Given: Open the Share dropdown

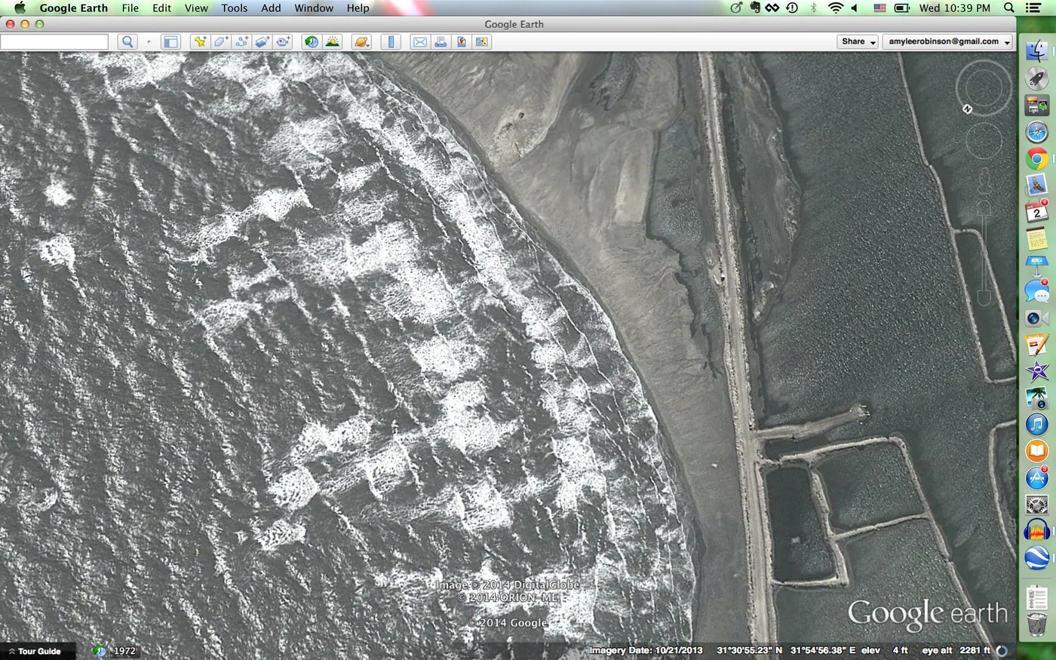Looking at the screenshot, I should 858,41.
